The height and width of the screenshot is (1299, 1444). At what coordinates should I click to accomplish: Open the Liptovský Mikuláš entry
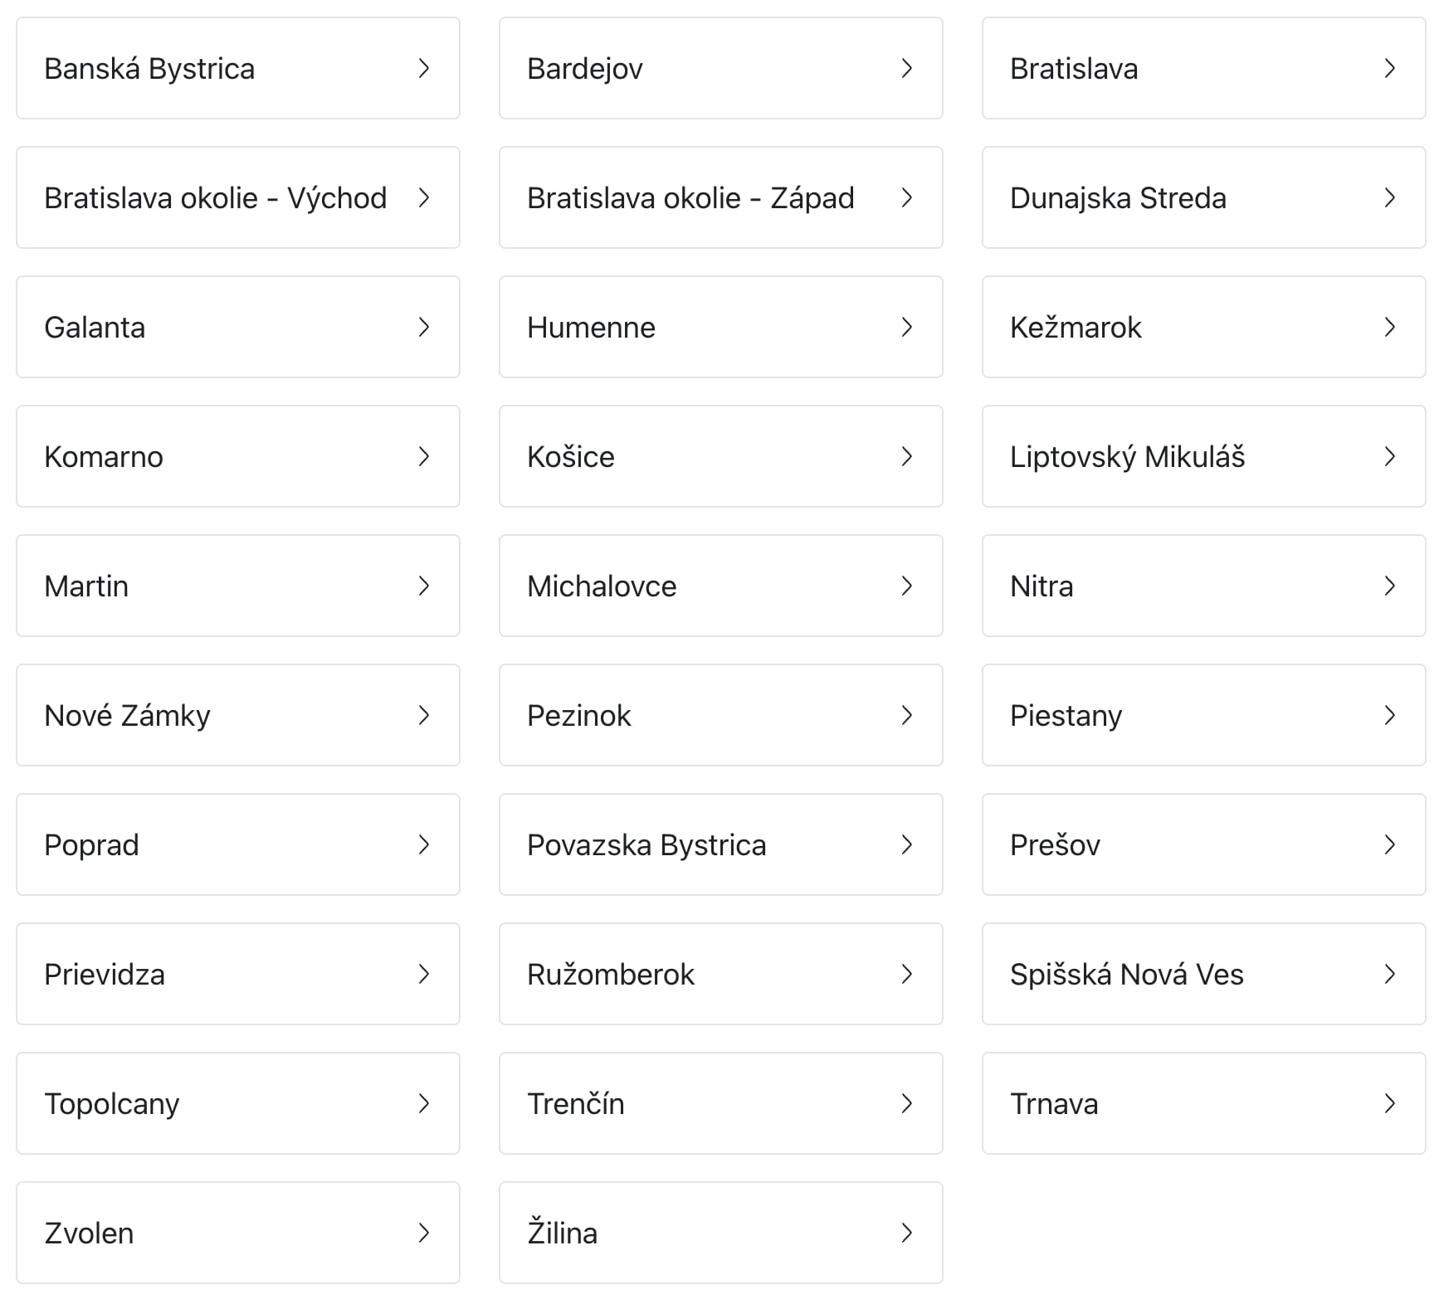click(x=1203, y=456)
